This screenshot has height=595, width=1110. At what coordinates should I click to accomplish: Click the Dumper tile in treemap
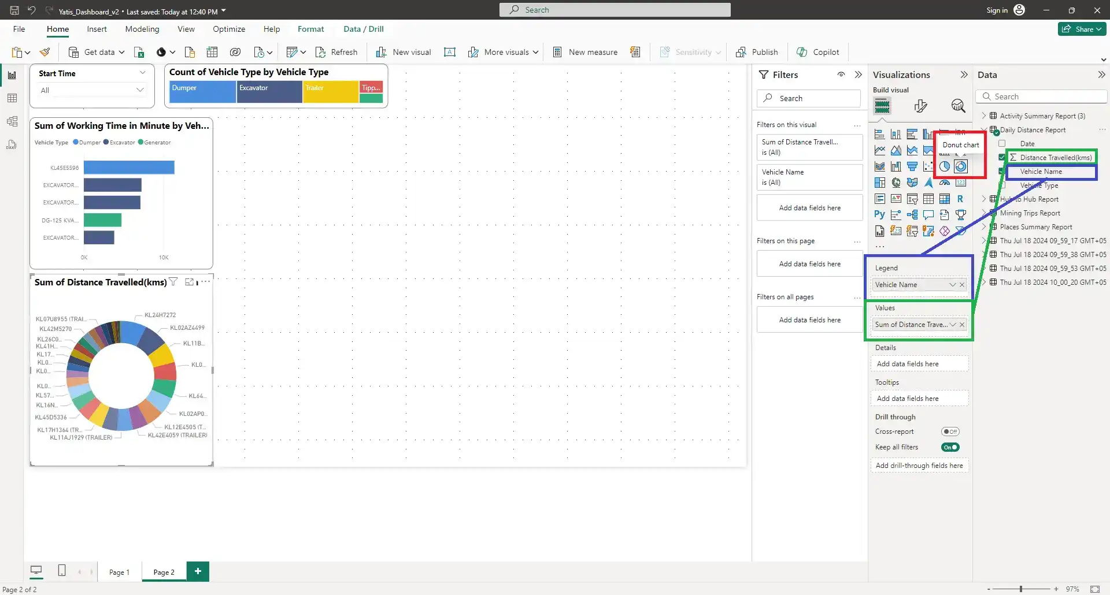[202, 92]
